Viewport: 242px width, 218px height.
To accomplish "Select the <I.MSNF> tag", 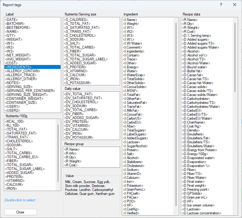I will [x=130, y=91].
